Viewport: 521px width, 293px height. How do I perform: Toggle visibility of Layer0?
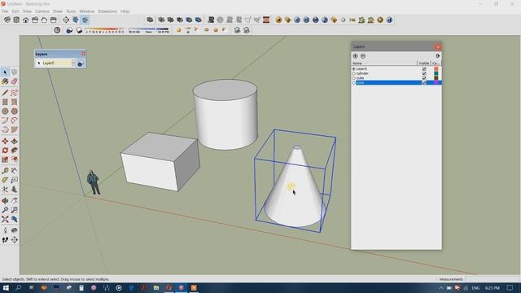(x=424, y=68)
